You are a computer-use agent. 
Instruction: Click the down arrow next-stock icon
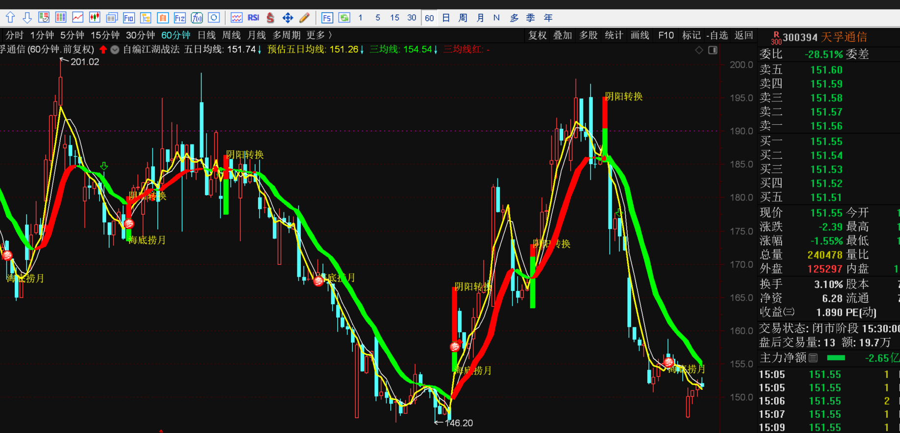(27, 18)
